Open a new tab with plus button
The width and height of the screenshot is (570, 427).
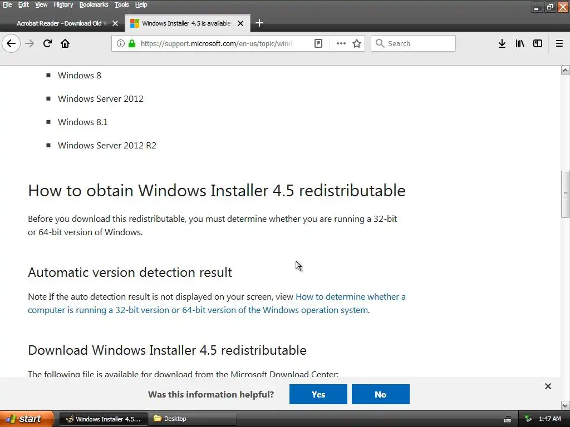259,23
